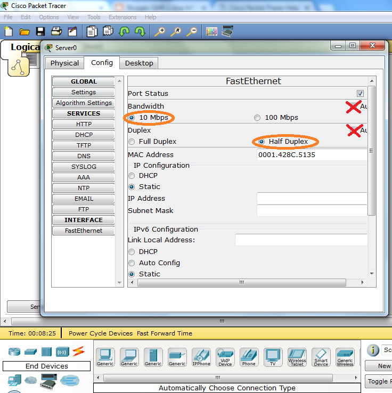Select the Connections lightning bolt icon
Image resolution: width=392 pixels, height=393 pixels.
pos(78,351)
